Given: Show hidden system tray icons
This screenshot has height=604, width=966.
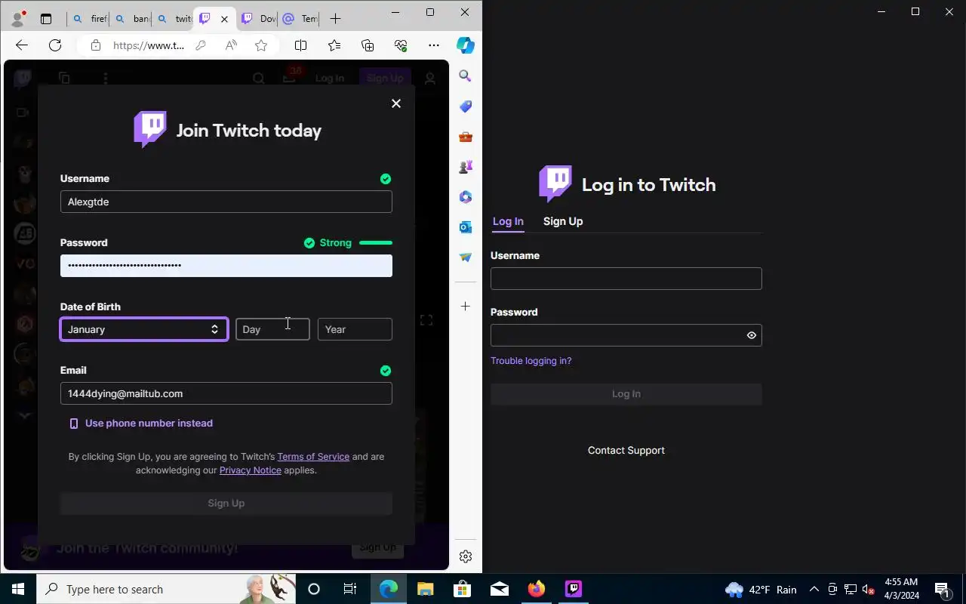Looking at the screenshot, I should pyautogui.click(x=814, y=590).
